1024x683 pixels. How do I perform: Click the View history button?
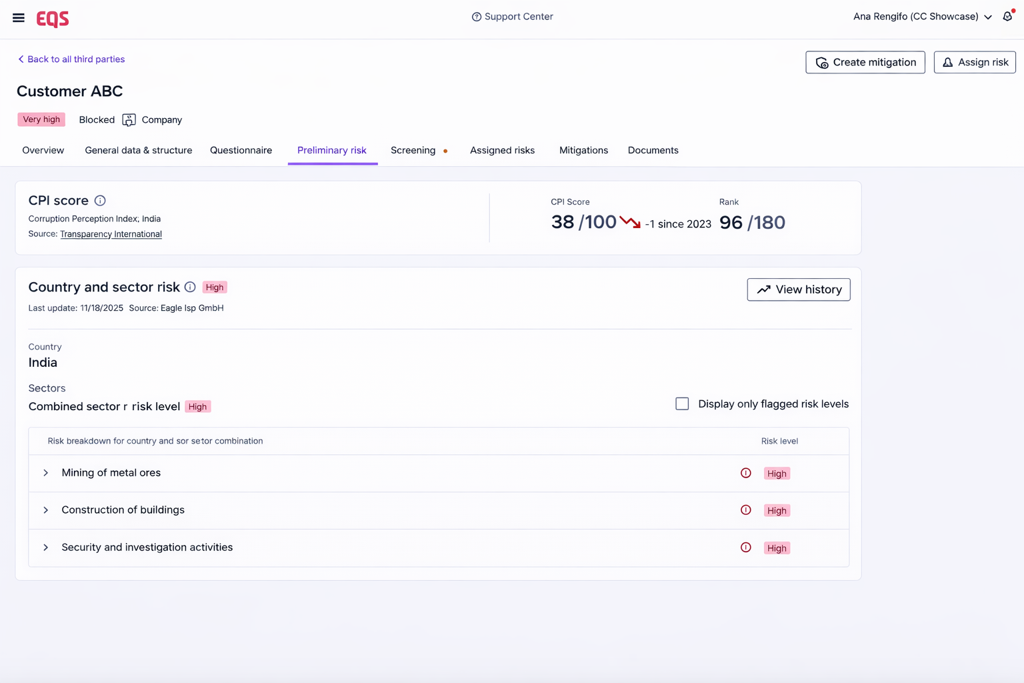pos(798,289)
